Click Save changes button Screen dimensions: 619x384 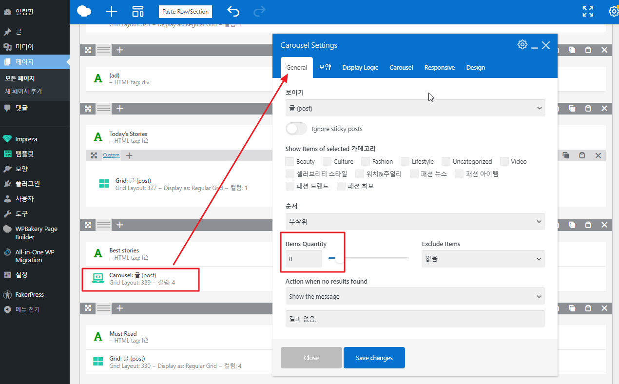click(374, 358)
